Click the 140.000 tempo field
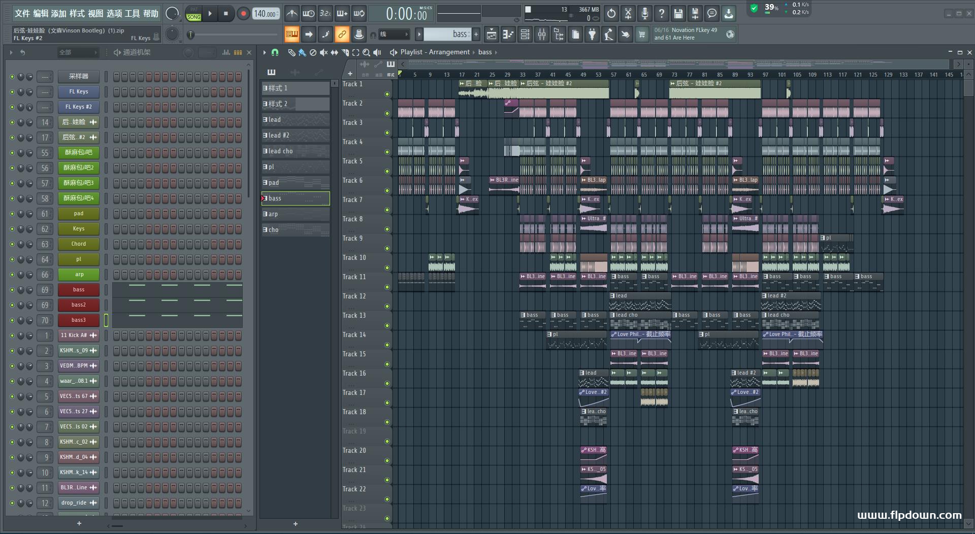 [x=265, y=14]
